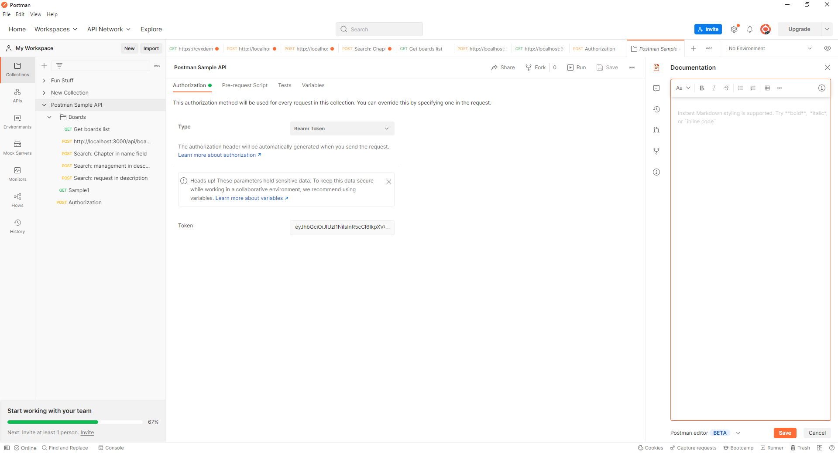Open the Collections sidebar panel
The image size is (838, 453).
point(17,70)
